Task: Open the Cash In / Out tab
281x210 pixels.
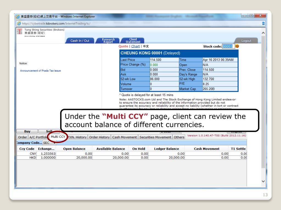Action: coord(80,41)
